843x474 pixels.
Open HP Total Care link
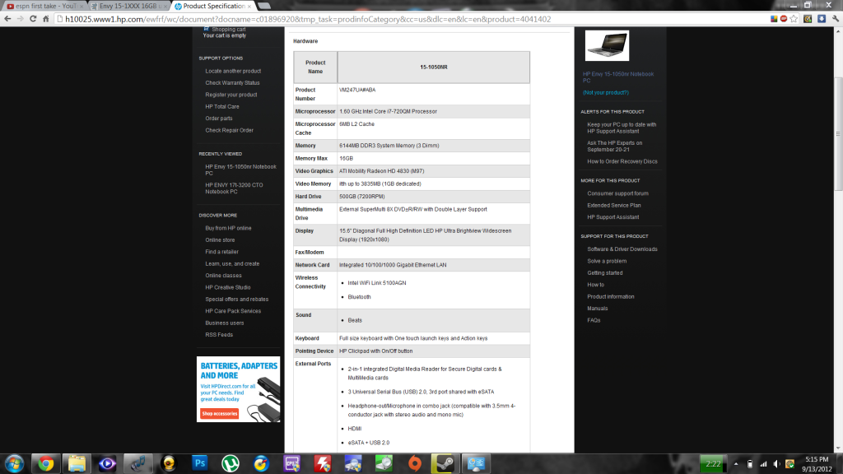[x=222, y=106]
